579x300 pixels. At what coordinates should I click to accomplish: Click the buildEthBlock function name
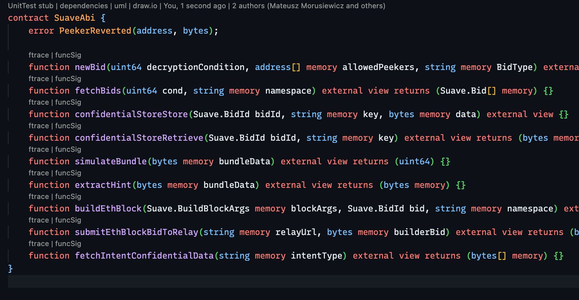(108, 209)
